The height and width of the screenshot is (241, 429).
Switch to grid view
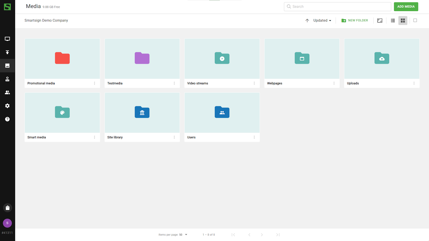pos(403,20)
